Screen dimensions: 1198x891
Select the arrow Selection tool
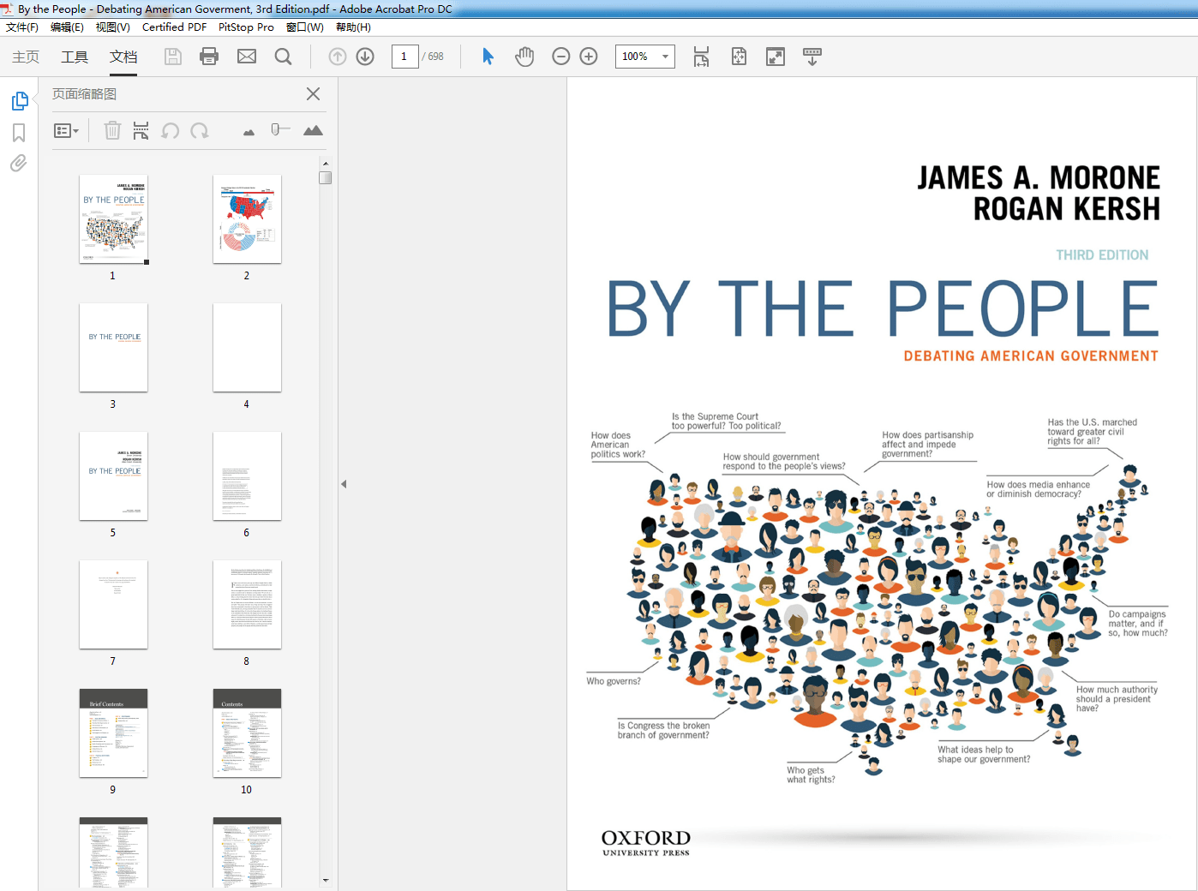[x=488, y=57]
